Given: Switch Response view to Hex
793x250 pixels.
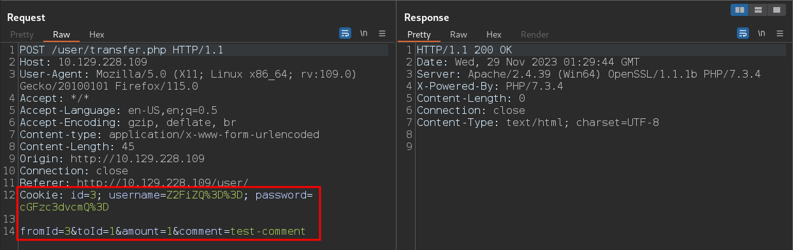Looking at the screenshot, I should click(x=494, y=34).
